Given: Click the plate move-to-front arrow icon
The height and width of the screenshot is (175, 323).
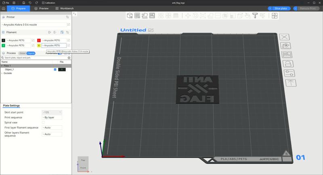Looking at the screenshot, I should 291,83.
